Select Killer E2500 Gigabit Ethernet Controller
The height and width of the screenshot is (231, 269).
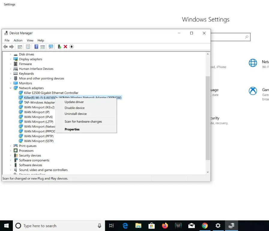(x=51, y=93)
